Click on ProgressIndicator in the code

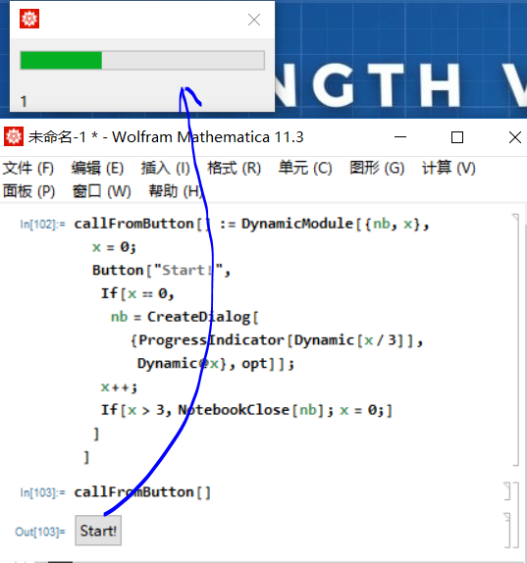(x=211, y=340)
